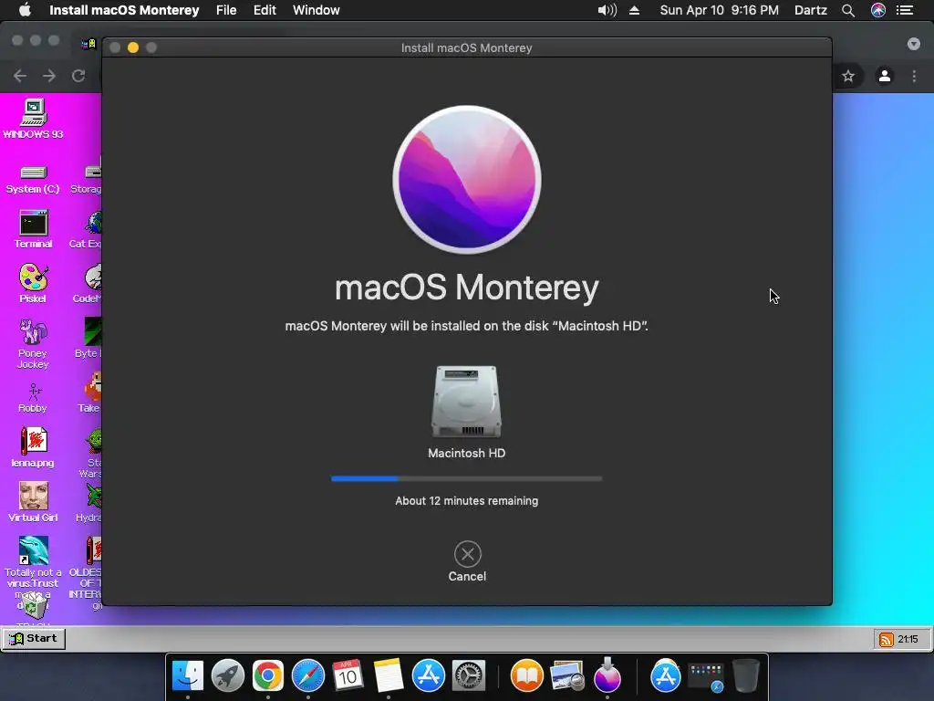Open Finder from the Dock

point(188,675)
